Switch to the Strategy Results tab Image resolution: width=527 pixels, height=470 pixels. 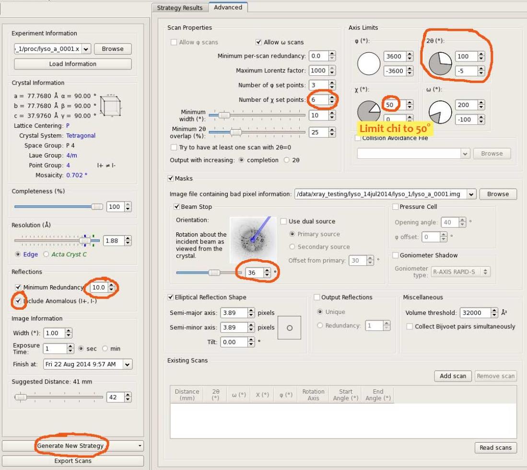coord(180,8)
